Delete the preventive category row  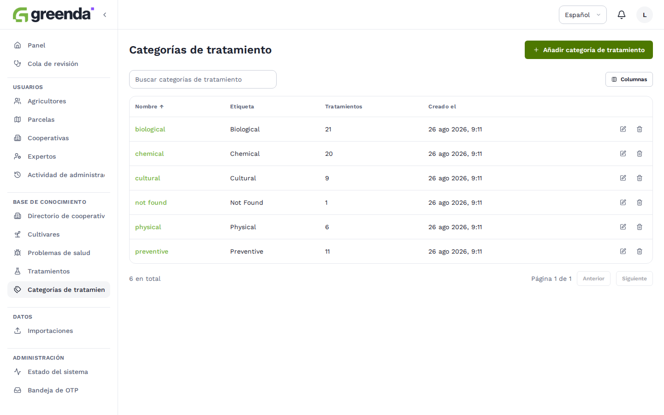(x=640, y=251)
